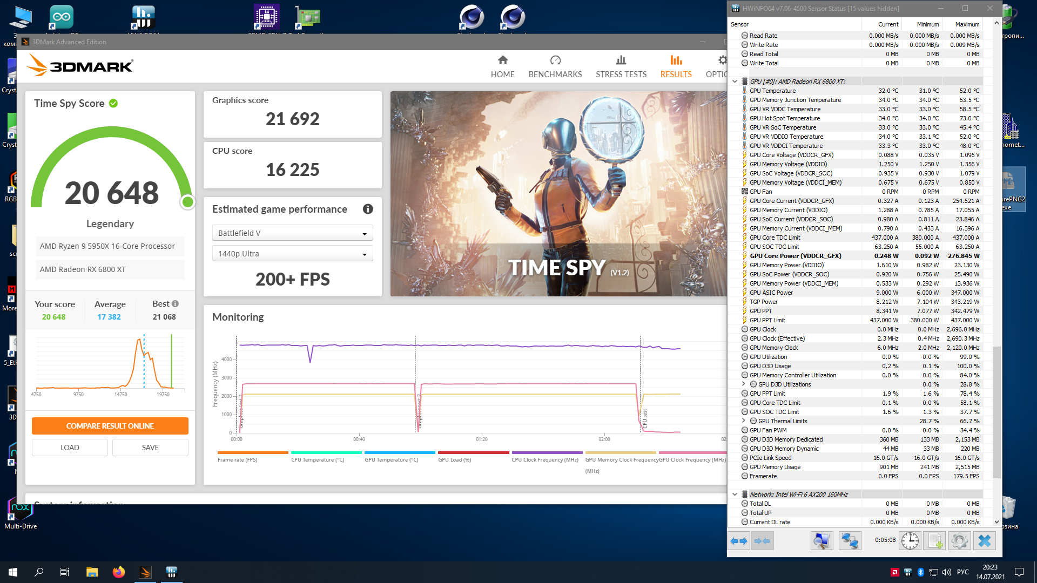Screen dimensions: 1037x583
Task: Collapse the AMD Radeon RX 6800 XT sensor group
Action: 735,82
